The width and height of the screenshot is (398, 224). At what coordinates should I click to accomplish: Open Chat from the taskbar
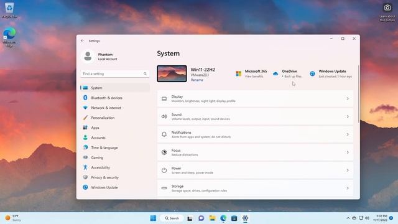coord(201,218)
